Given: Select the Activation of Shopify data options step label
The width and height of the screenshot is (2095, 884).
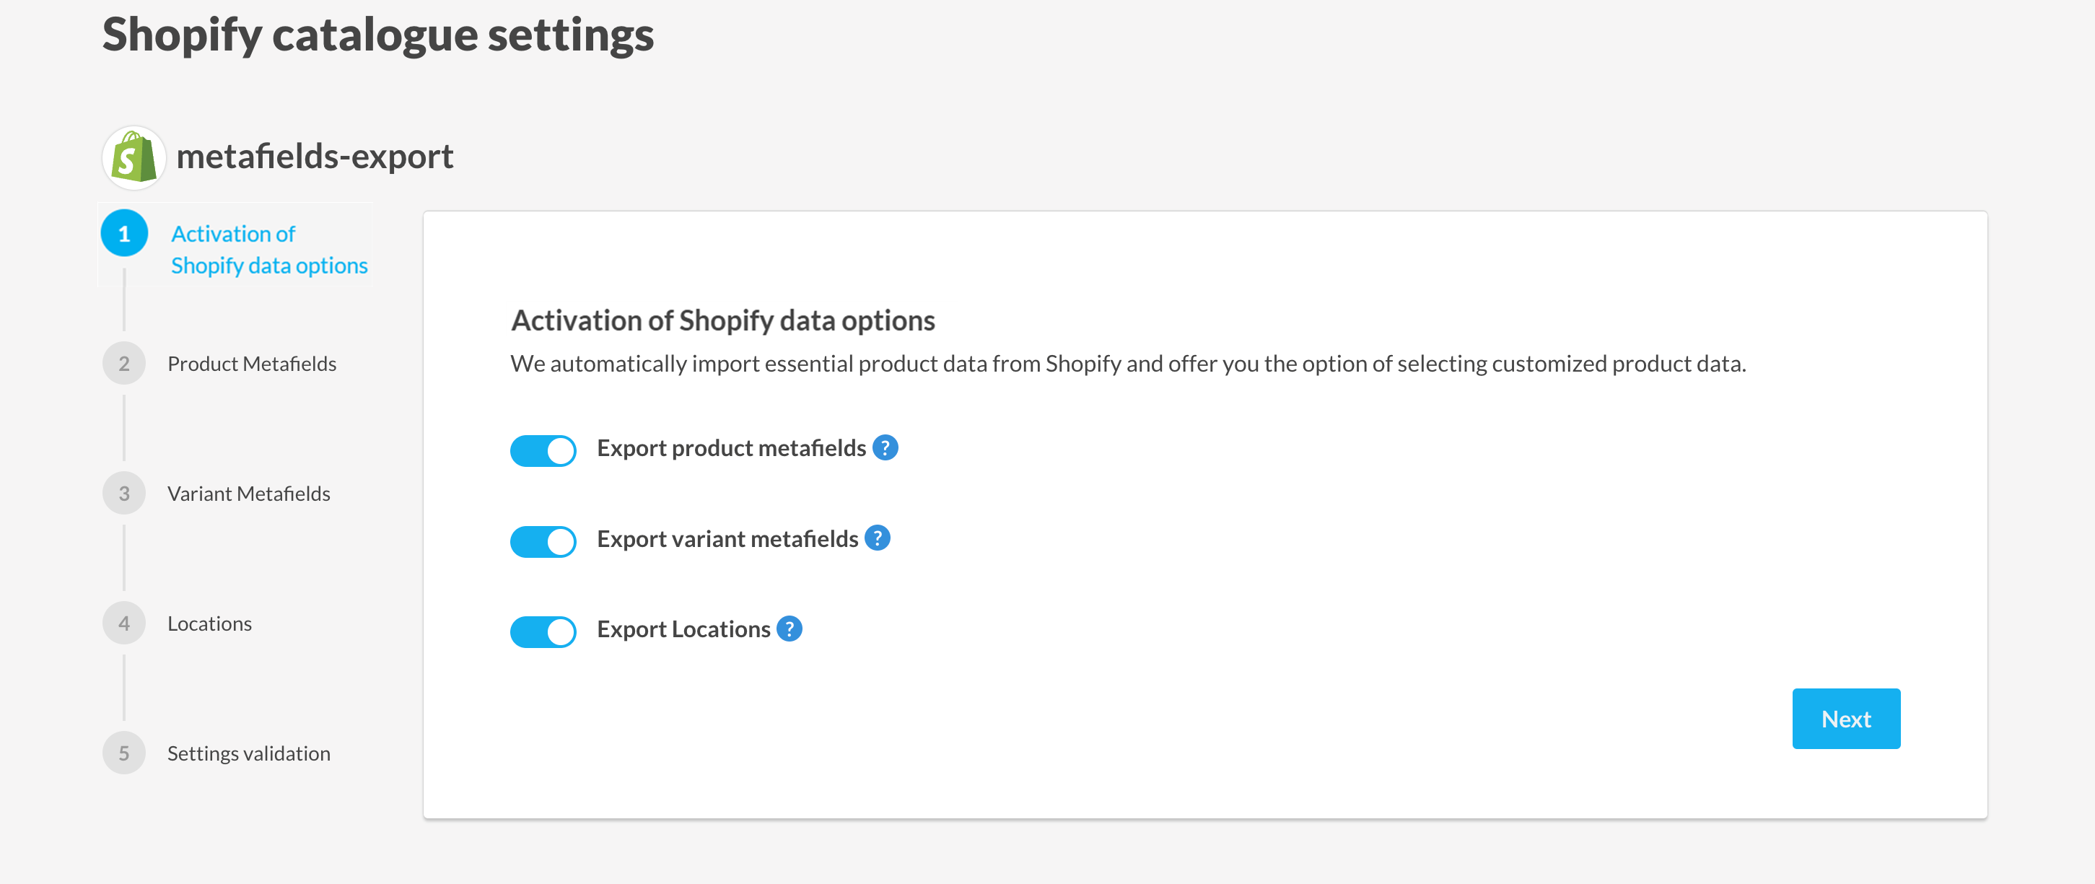Looking at the screenshot, I should [x=268, y=250].
